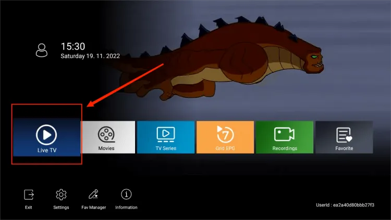
Task: Open the Movies tile
Action: click(x=108, y=137)
